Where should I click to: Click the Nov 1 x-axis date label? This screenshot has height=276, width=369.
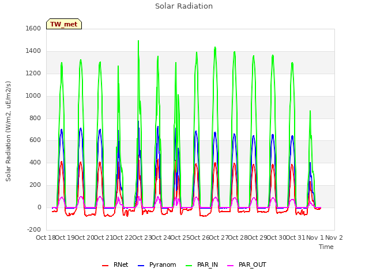tap(315, 237)
